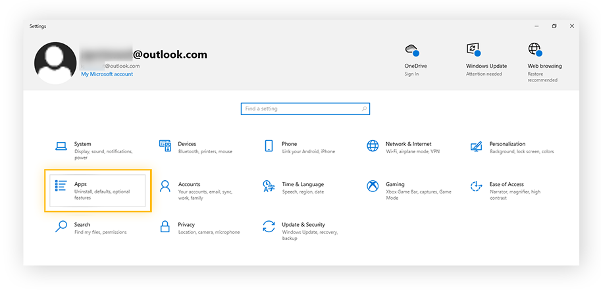Screen dimensions: 601x290
Task: Open Ease of Access icon
Action: pos(477,186)
